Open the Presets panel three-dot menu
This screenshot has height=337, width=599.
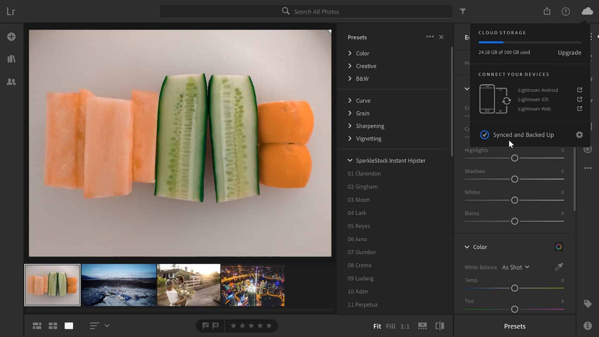pyautogui.click(x=430, y=37)
